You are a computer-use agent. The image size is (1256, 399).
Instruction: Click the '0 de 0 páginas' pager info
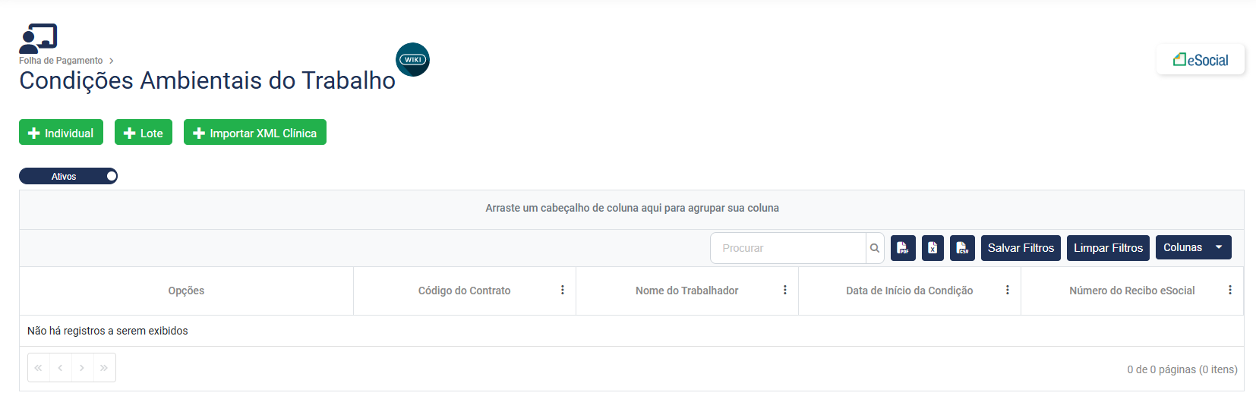1182,369
